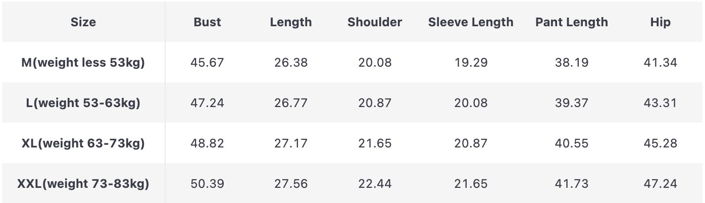
Task: Click the Size column header
Action: click(83, 22)
